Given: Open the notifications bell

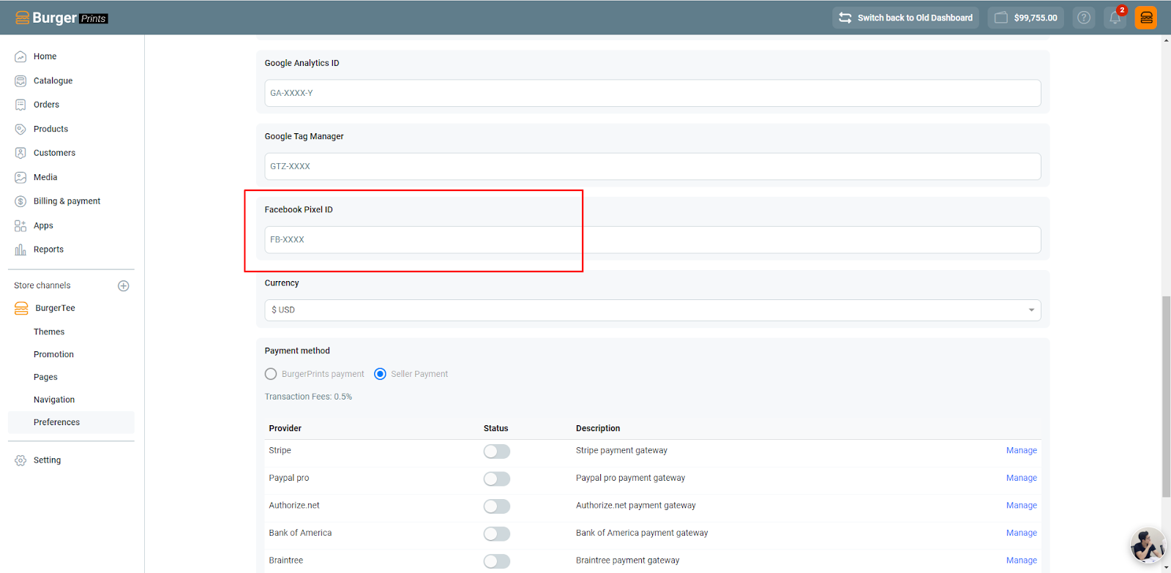Looking at the screenshot, I should coord(1115,18).
